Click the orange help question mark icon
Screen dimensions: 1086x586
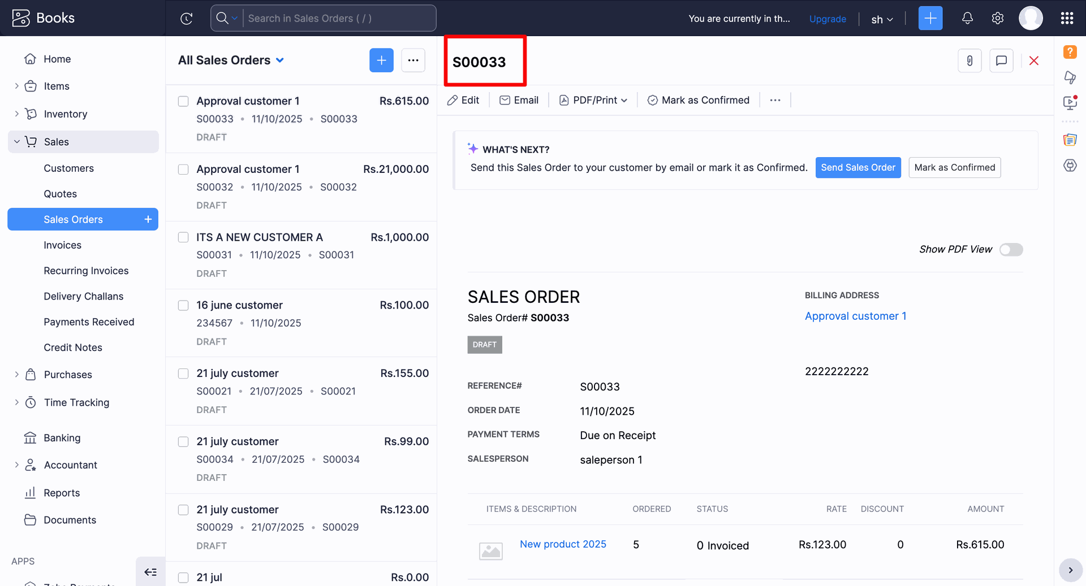point(1070,52)
